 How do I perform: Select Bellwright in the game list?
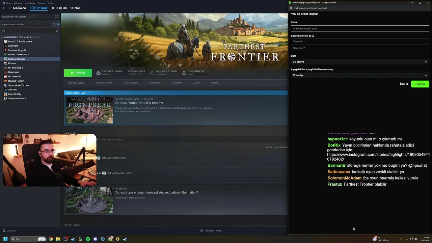(x=13, y=46)
